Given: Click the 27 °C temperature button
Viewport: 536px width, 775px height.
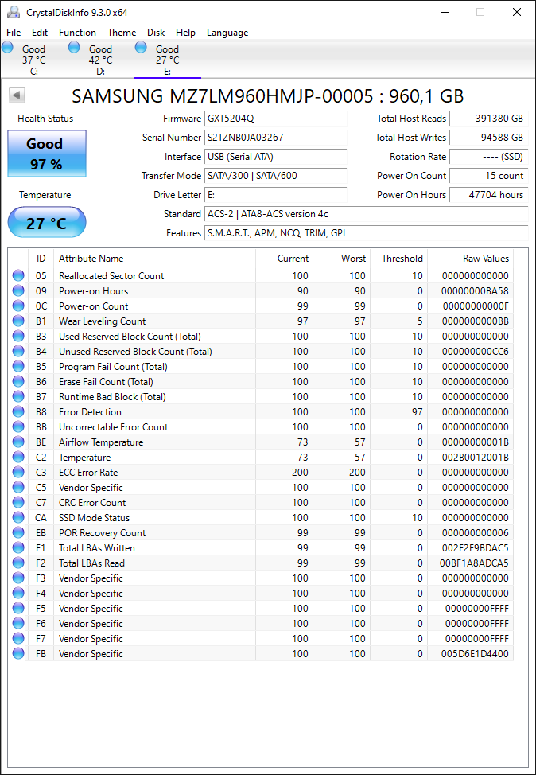Looking at the screenshot, I should [x=47, y=223].
